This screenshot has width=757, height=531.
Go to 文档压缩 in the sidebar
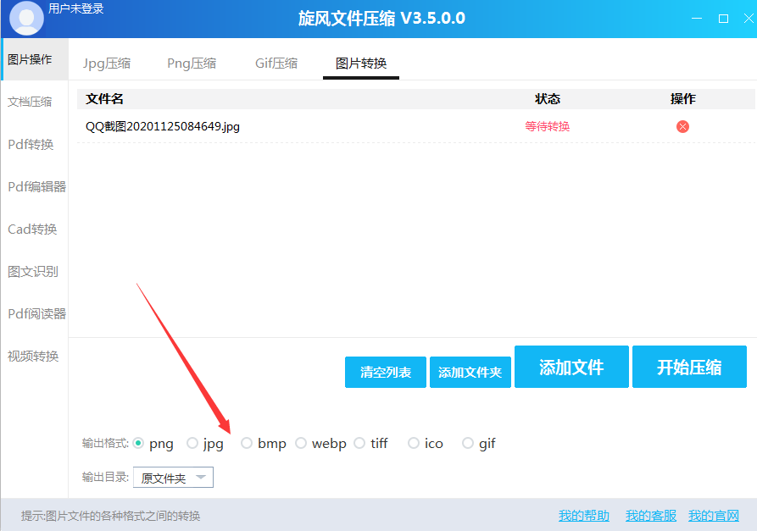click(33, 101)
